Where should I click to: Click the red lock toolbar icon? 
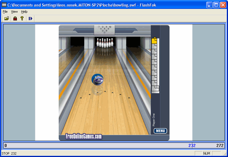tap(15, 18)
